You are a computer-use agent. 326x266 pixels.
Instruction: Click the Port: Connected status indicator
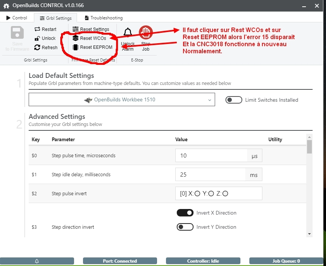click(x=120, y=261)
